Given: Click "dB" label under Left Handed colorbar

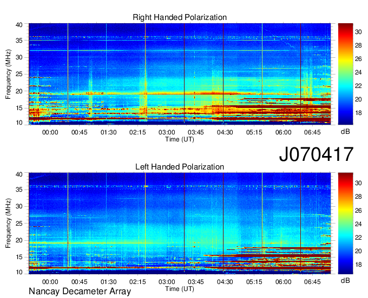Looking at the screenshot, I should pos(345,281).
